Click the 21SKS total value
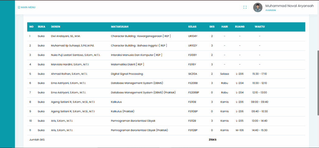 click(212, 140)
